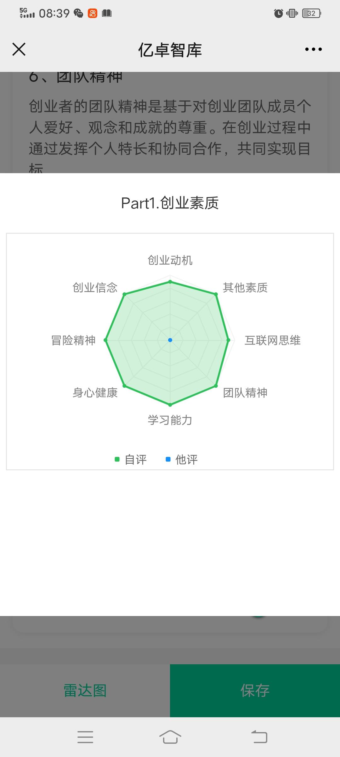Tap the alarm clock status icon
The image size is (340, 757).
(278, 13)
